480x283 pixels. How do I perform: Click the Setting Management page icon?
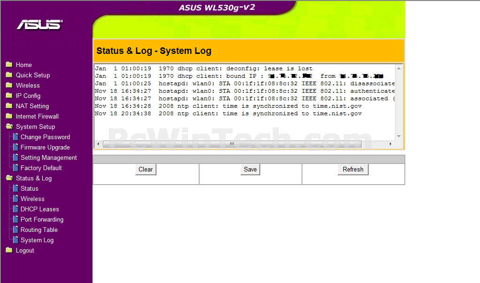click(x=15, y=157)
